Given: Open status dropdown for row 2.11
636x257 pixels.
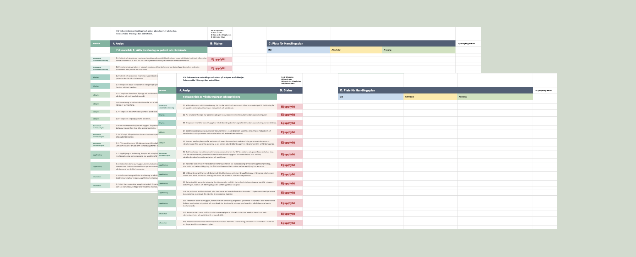Looking at the screenshot, I should pyautogui.click(x=290, y=203).
